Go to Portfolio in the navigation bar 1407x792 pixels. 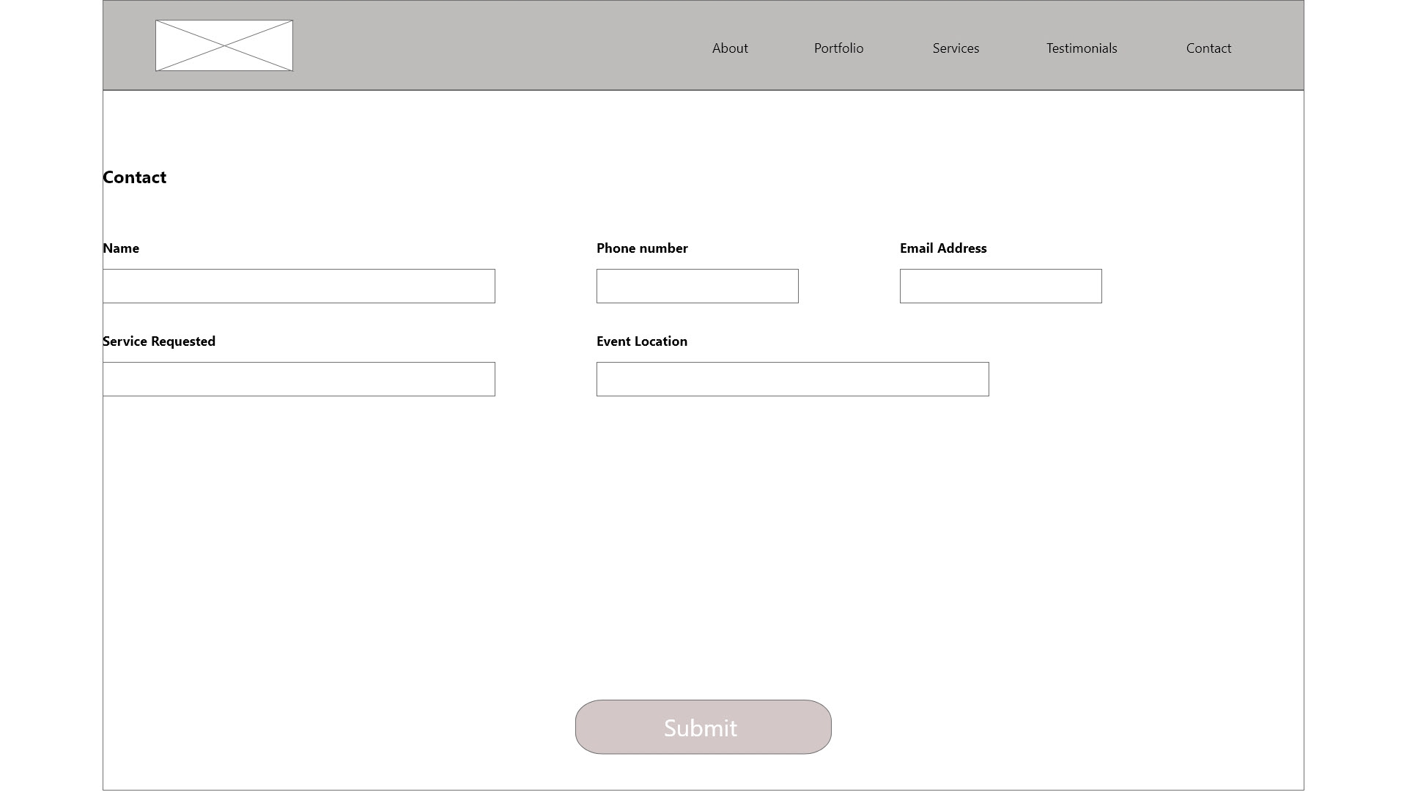tap(838, 48)
